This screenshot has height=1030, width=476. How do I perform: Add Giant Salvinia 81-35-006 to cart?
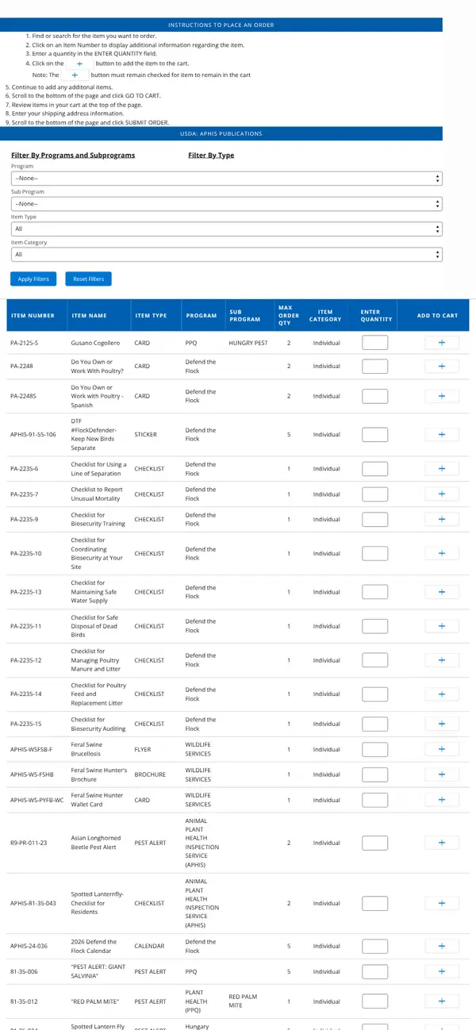point(442,971)
